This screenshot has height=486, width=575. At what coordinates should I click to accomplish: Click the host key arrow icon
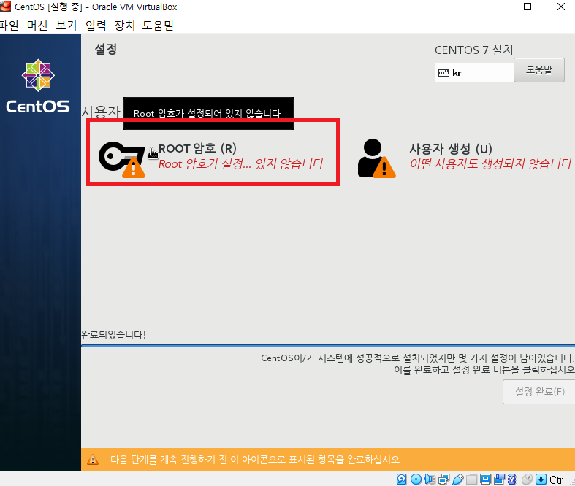[541, 479]
